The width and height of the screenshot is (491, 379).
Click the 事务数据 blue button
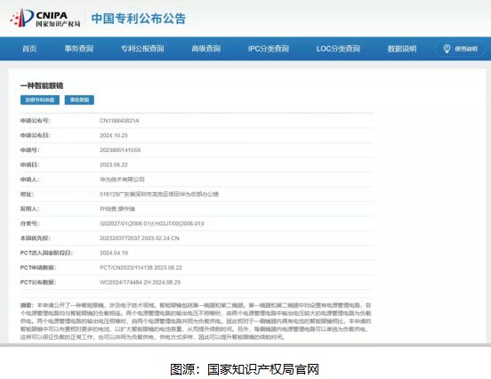point(79,100)
